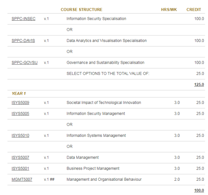Viewport: 208px width, 195px height.
Task: Click the YEAR 1 heading
Action: pos(19,93)
